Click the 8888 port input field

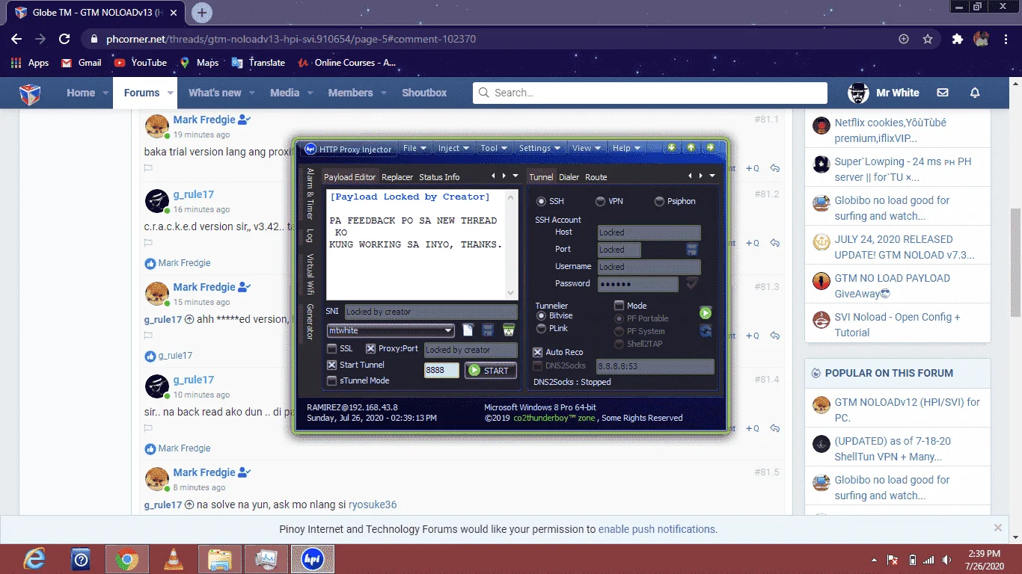coord(441,370)
